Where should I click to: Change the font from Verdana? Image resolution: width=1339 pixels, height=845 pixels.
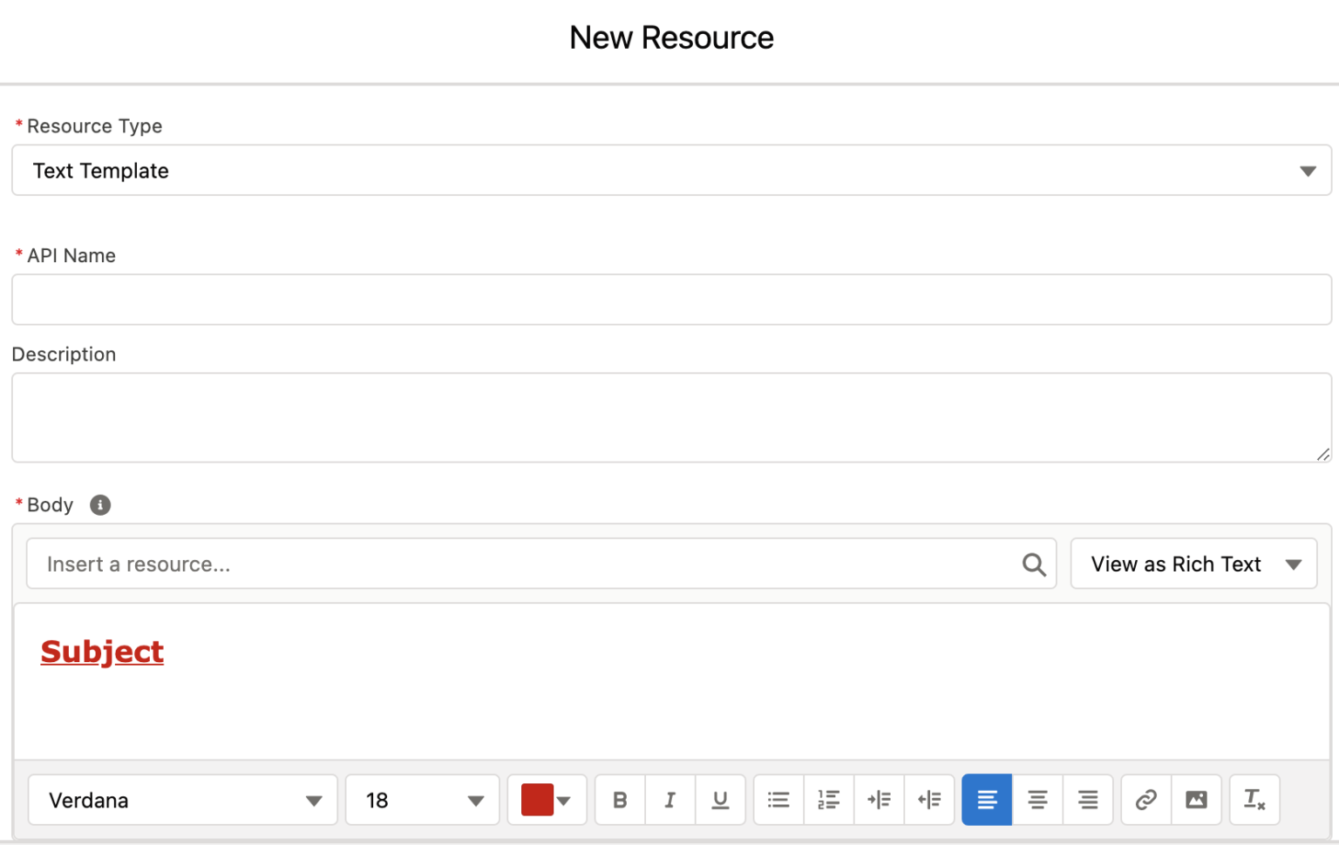(x=182, y=800)
